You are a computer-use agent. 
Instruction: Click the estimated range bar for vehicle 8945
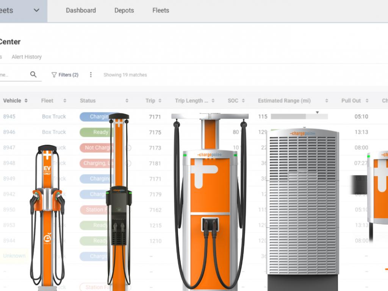click(299, 117)
